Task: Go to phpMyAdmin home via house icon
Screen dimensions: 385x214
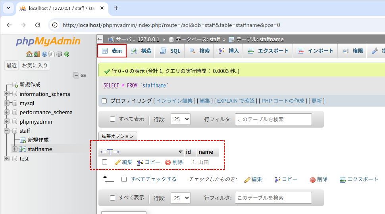Action: pyautogui.click(x=29, y=54)
